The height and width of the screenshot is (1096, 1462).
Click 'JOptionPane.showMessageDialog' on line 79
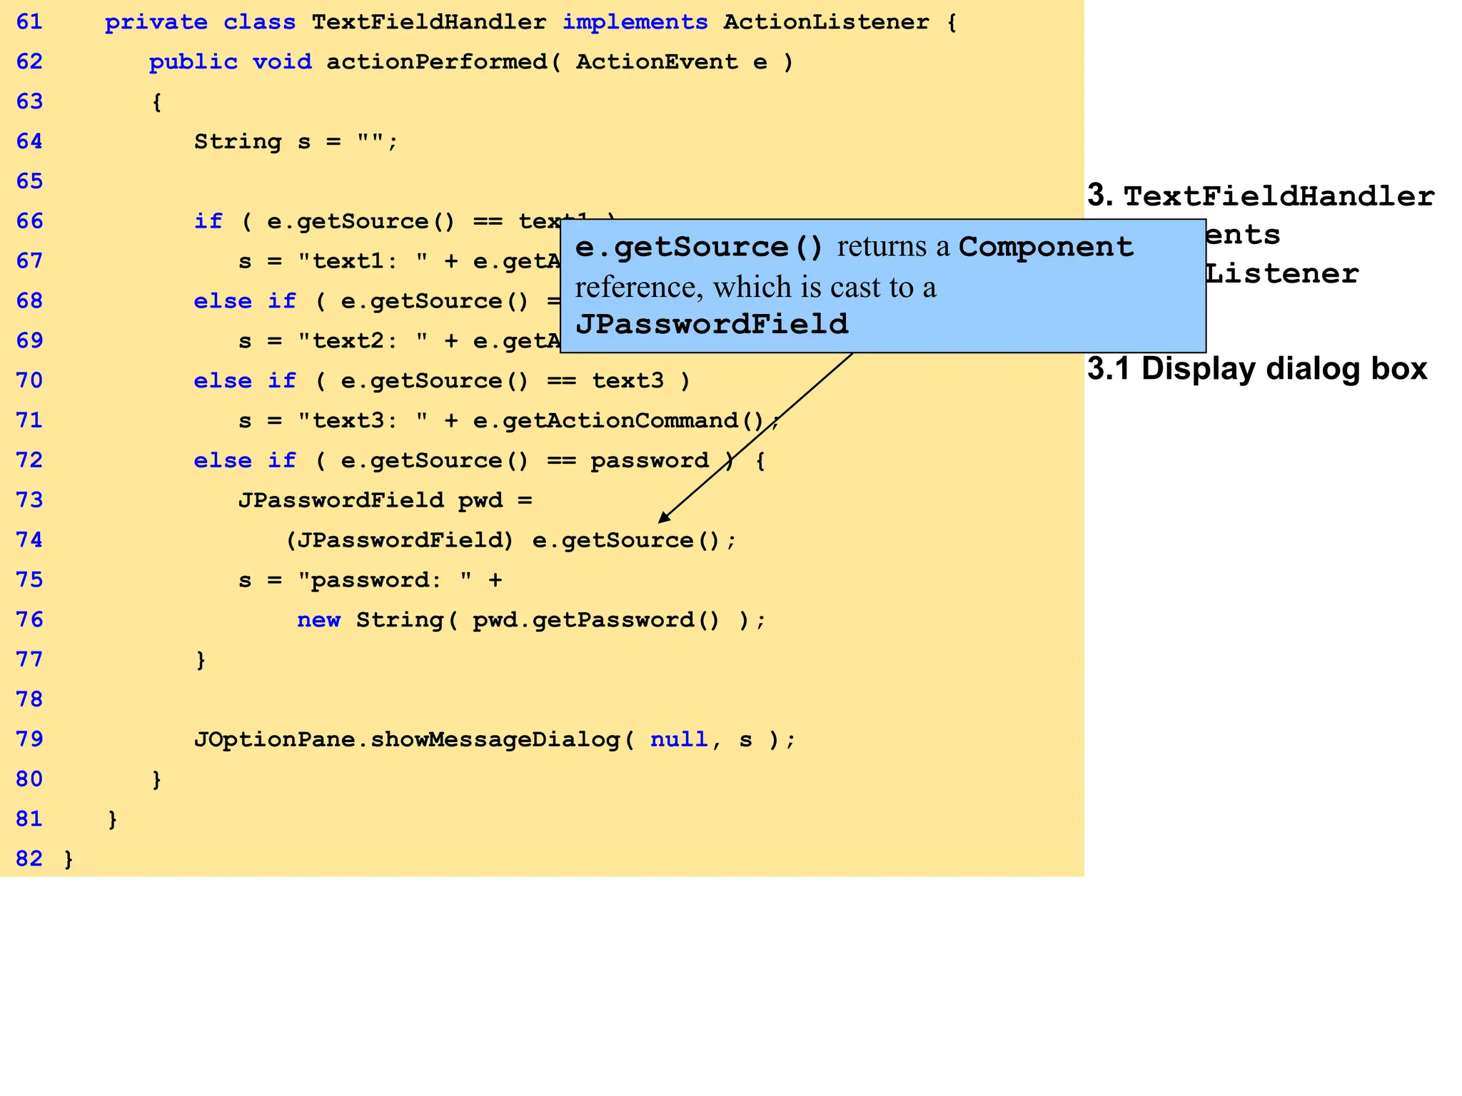tap(407, 739)
